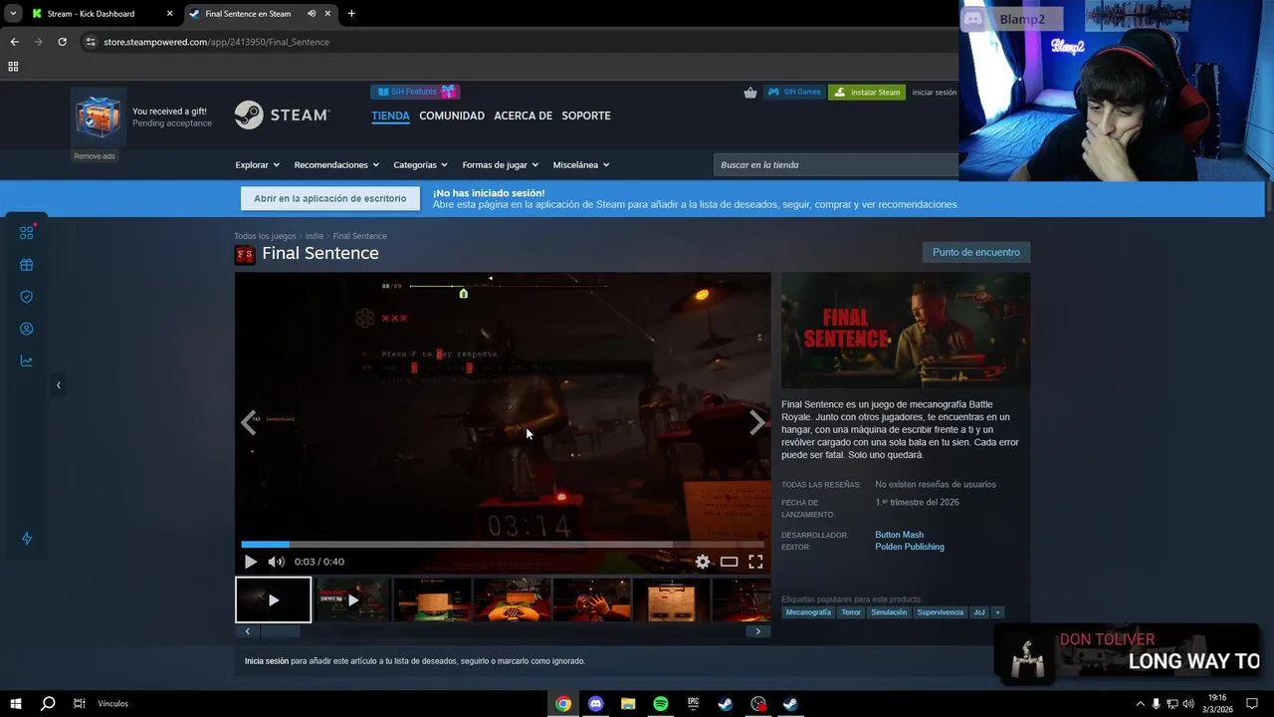Screen dimensions: 1274x717
Task: Mute the Final Sentence browser tab audio
Action: point(312,14)
